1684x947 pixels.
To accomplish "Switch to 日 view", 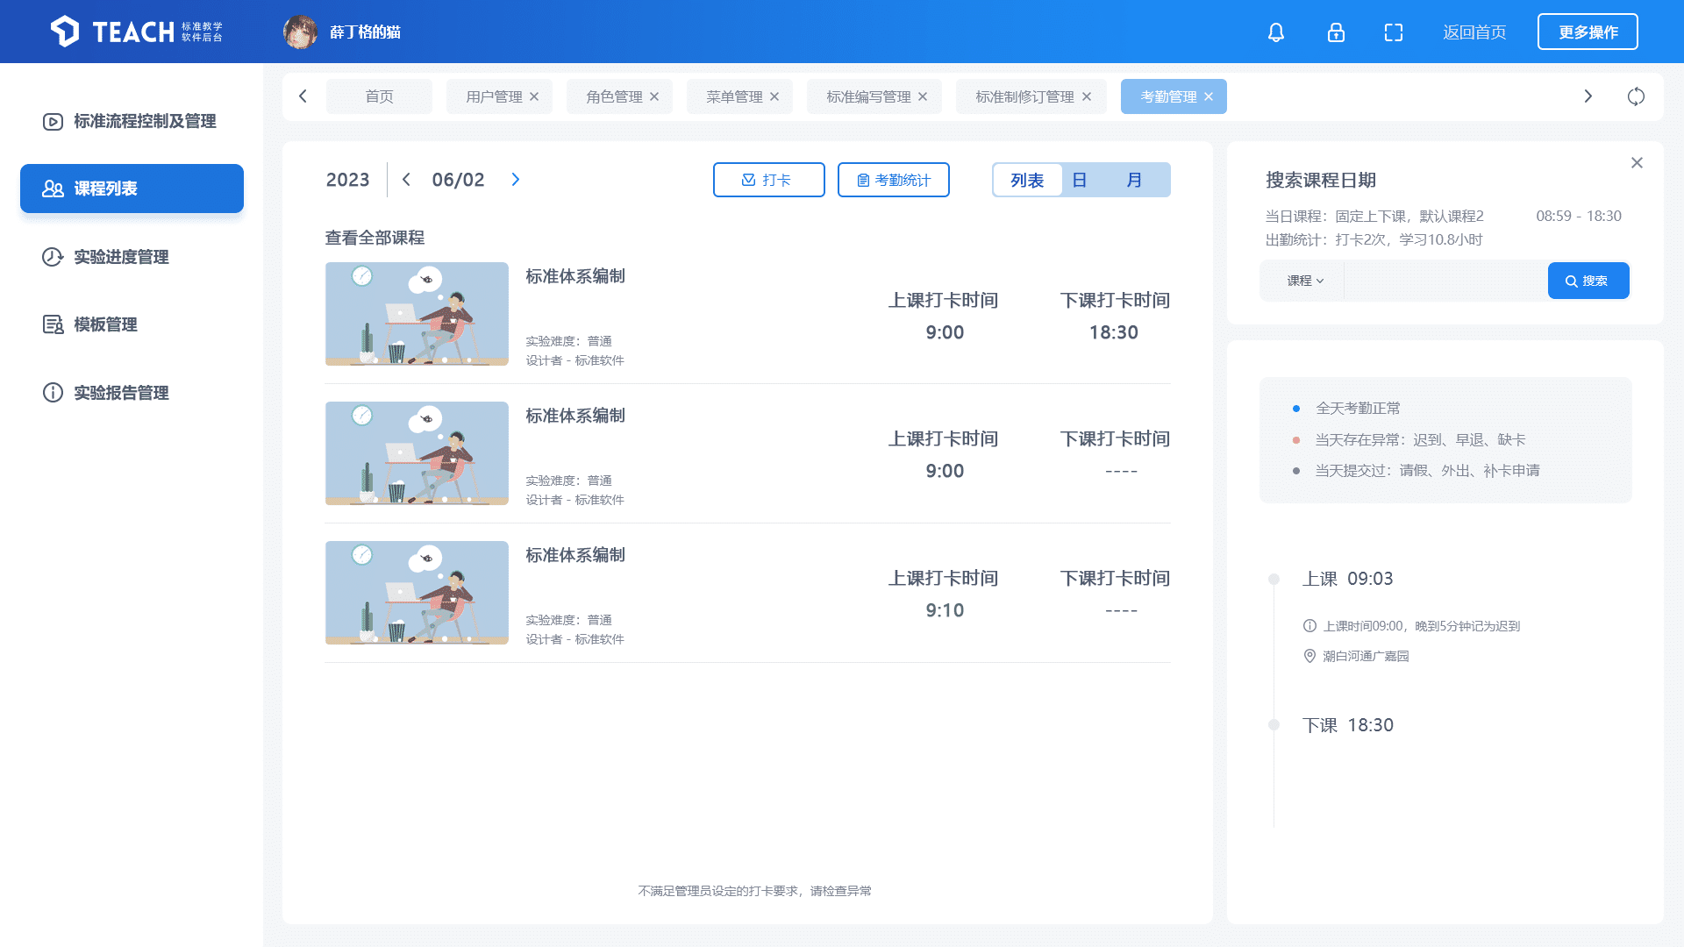I will tap(1080, 180).
